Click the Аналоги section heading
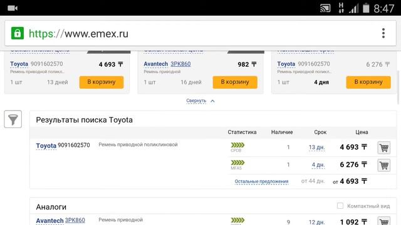Image resolution: width=401 pixels, height=225 pixels. coord(51,207)
